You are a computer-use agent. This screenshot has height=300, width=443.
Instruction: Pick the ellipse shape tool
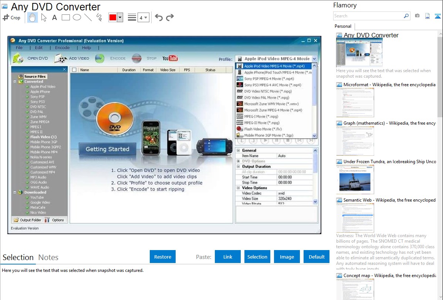pyautogui.click(x=77, y=17)
